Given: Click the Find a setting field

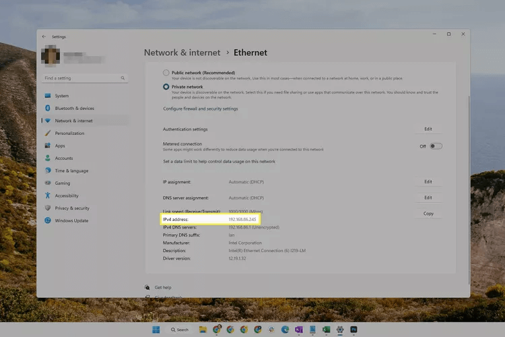Looking at the screenshot, I should tap(85, 78).
